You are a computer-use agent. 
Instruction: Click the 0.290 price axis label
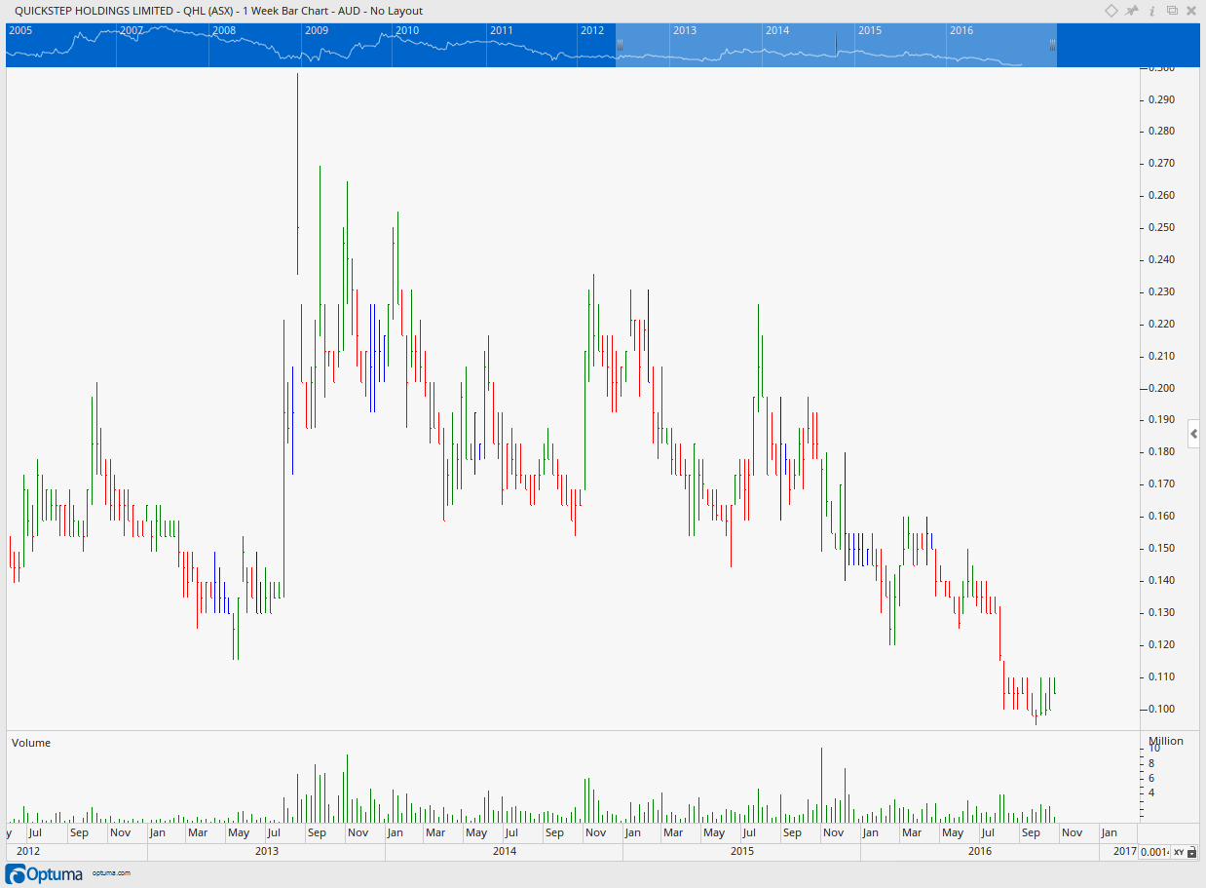tap(1159, 99)
